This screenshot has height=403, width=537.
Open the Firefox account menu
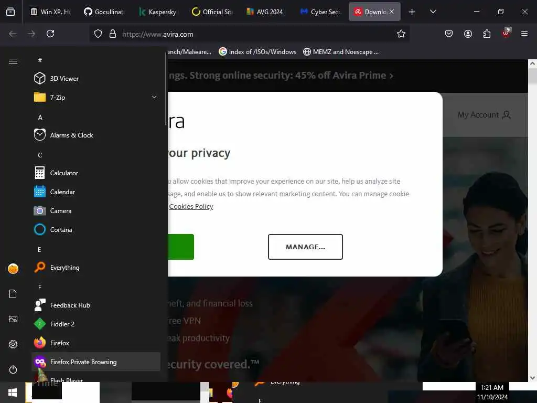coord(468,34)
